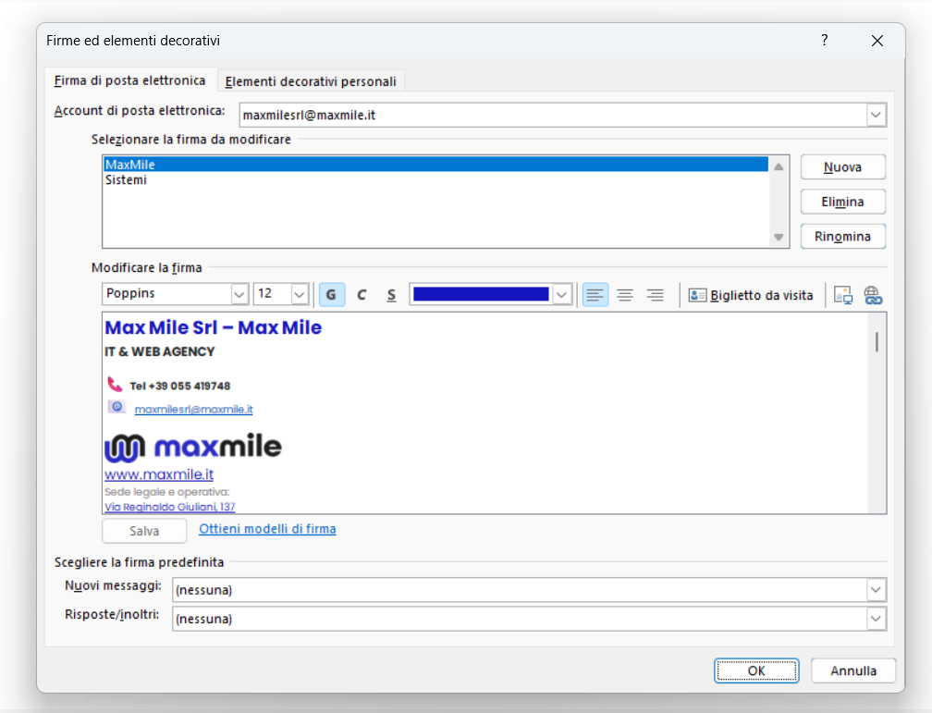Click the maxmile logo image
The image size is (932, 713).
coord(193,448)
